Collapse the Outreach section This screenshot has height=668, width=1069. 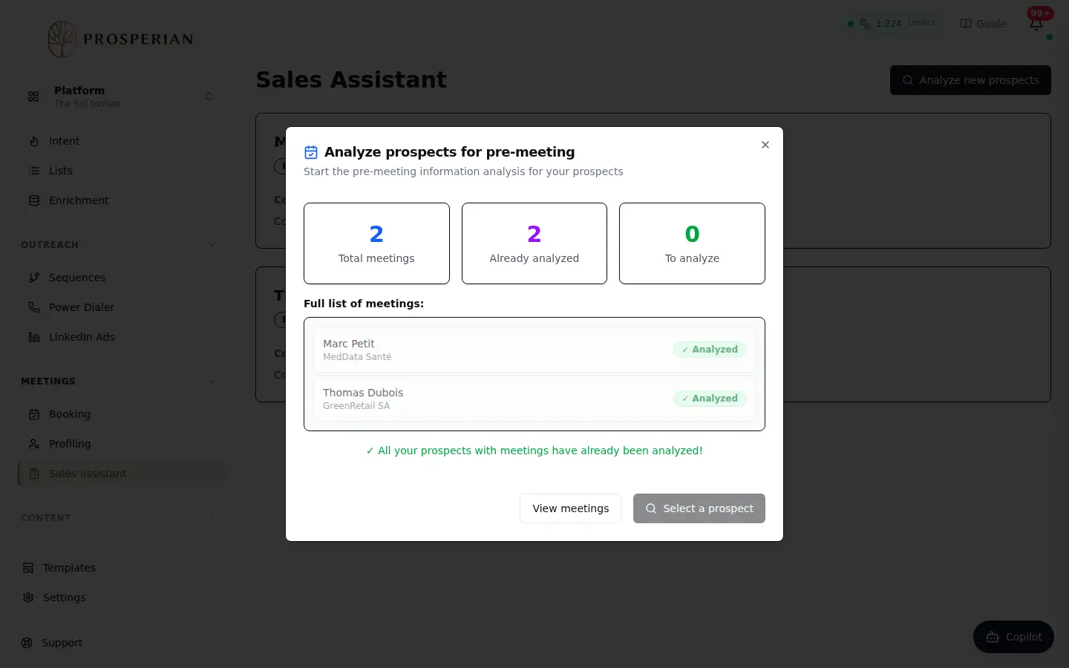[212, 245]
